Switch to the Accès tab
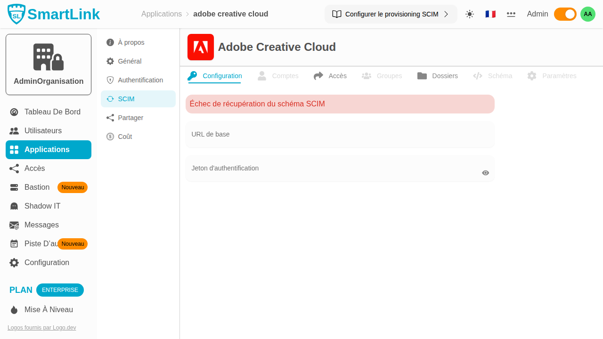 click(x=337, y=76)
